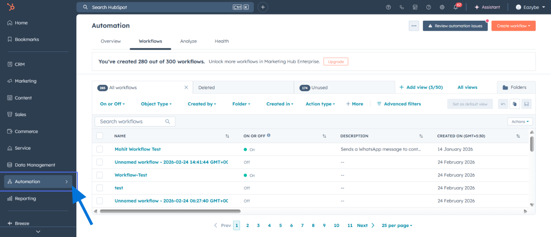Sort by the On or Off column arrows
The height and width of the screenshot is (237, 551).
click(x=324, y=136)
